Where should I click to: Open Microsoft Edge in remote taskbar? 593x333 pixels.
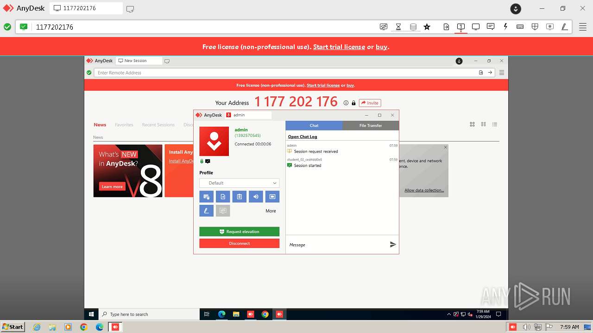coord(221,314)
